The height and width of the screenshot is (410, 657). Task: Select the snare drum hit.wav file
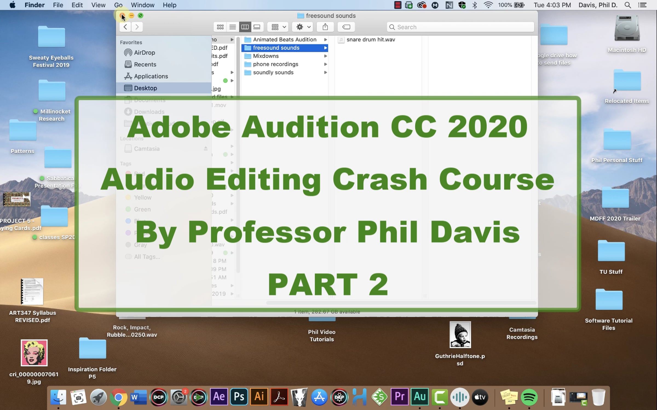point(370,40)
